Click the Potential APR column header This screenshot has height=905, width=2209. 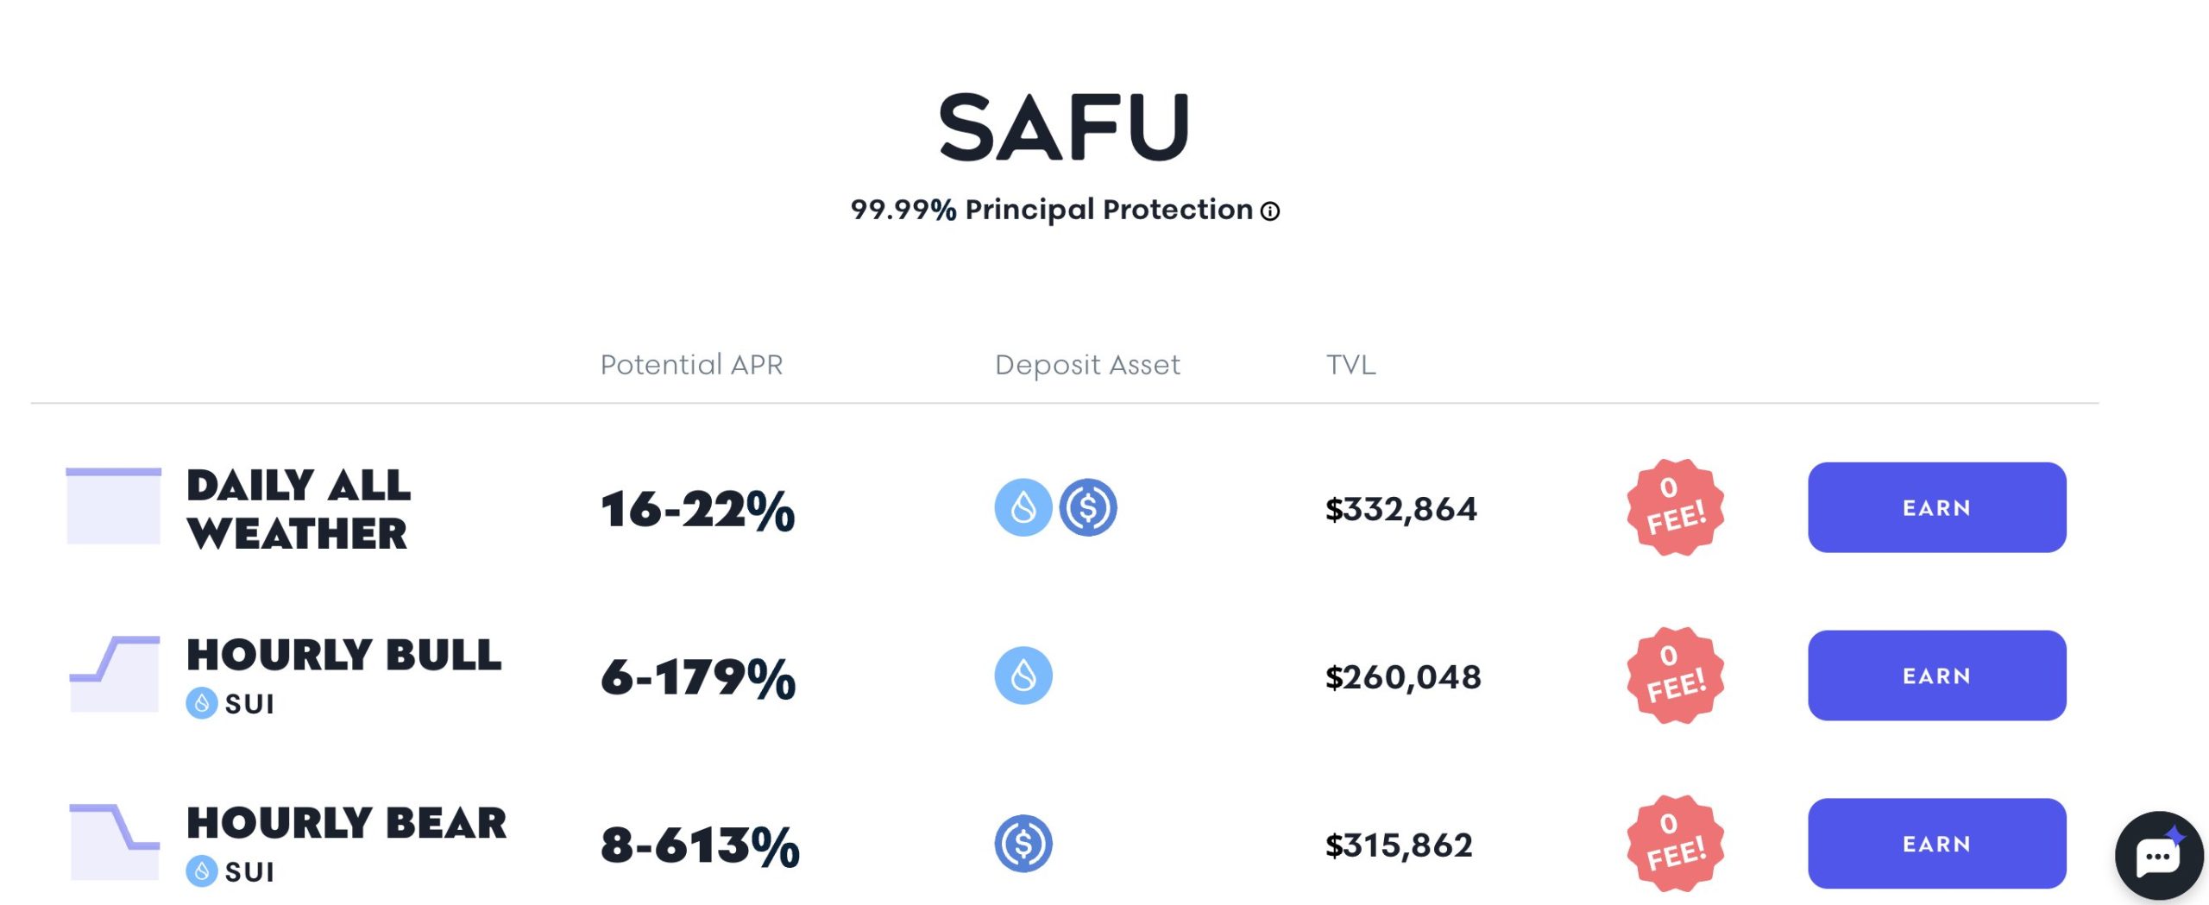point(691,365)
